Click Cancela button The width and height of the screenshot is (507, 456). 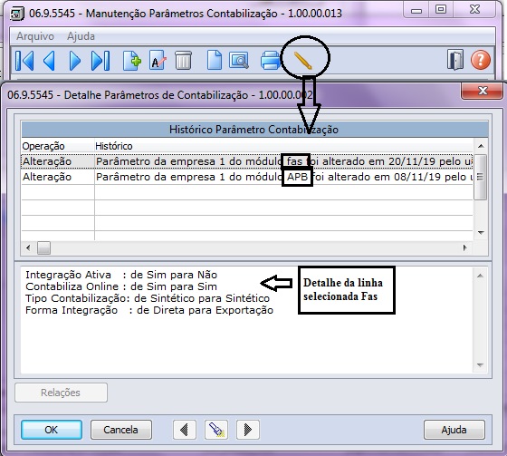tap(121, 430)
